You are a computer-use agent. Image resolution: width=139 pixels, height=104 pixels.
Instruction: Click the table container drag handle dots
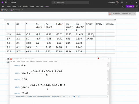[60, 20]
